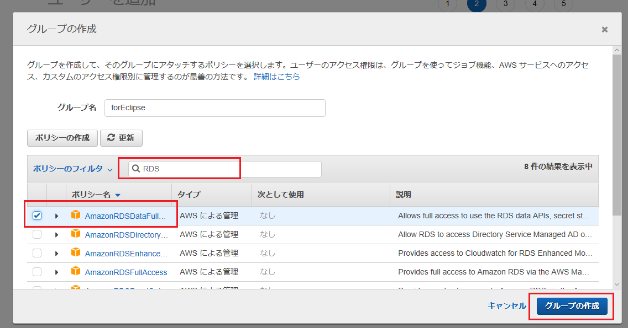Click the タイプ column header
Viewport: 628px width, 328px height.
[x=189, y=195]
